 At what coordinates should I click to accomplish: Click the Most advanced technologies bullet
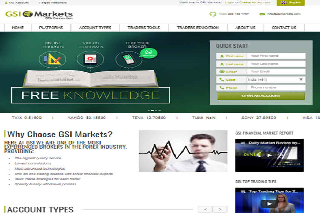40,169
